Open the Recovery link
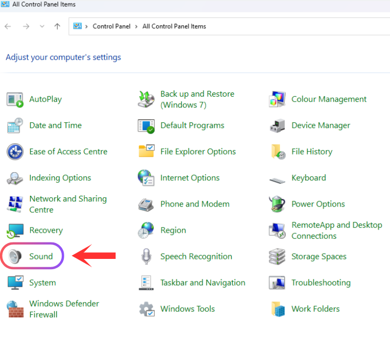 click(46, 230)
